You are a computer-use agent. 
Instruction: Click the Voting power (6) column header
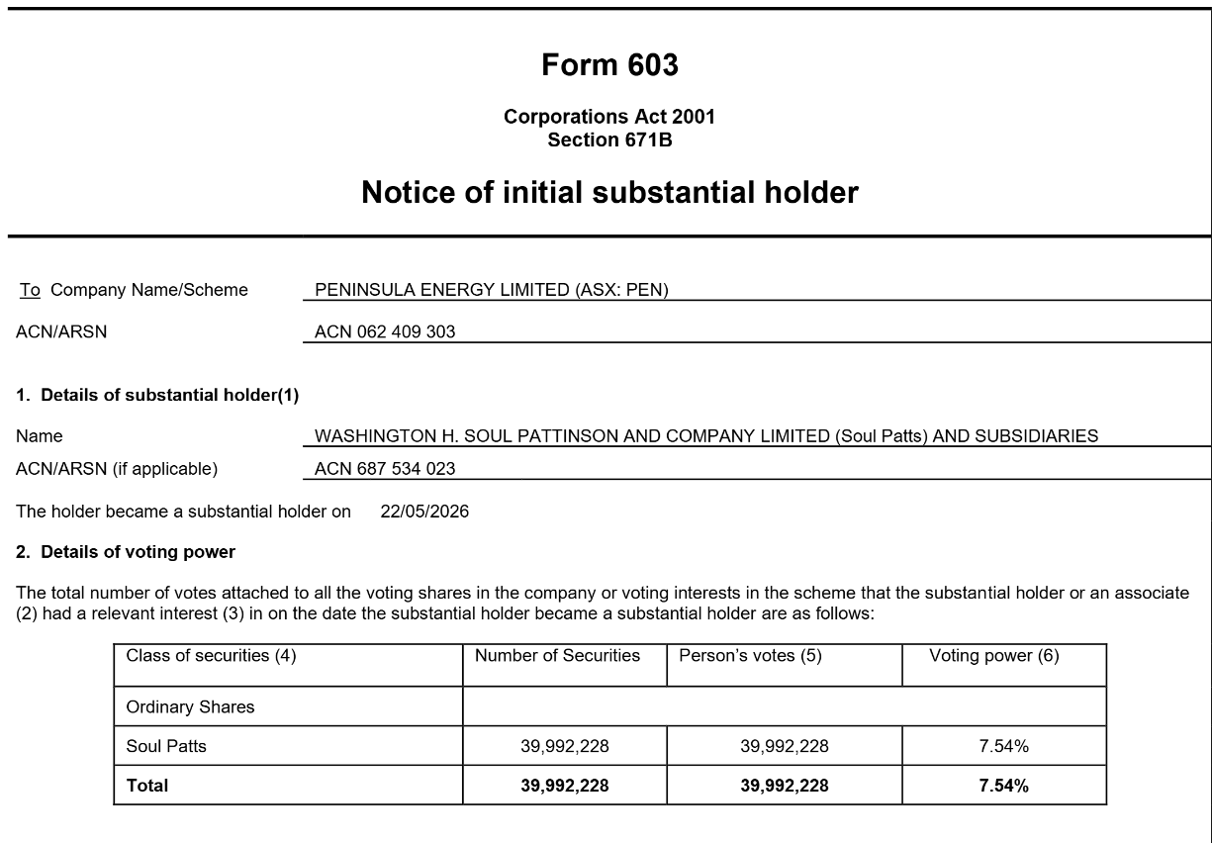[1004, 665]
